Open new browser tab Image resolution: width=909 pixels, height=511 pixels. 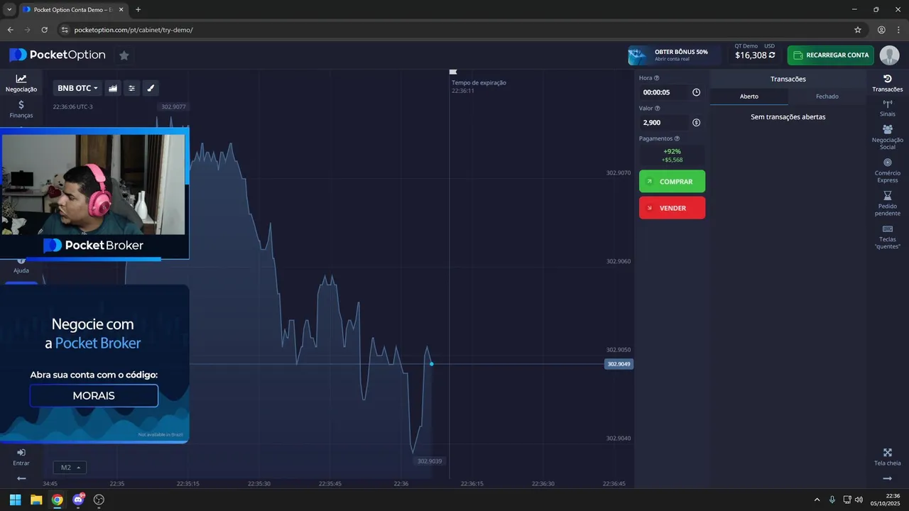point(138,9)
